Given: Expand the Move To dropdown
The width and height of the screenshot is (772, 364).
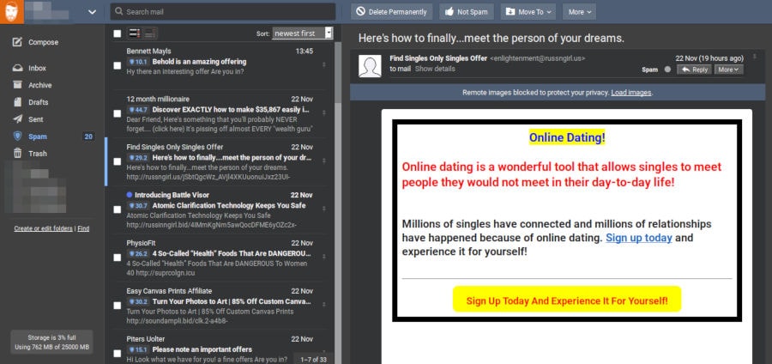Looking at the screenshot, I should pyautogui.click(x=528, y=12).
